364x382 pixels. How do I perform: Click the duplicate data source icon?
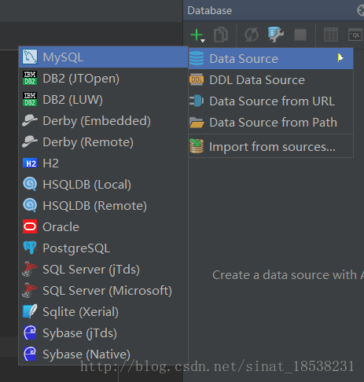[221, 35]
